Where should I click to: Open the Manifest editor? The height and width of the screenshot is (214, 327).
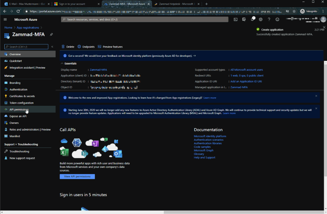28,136
